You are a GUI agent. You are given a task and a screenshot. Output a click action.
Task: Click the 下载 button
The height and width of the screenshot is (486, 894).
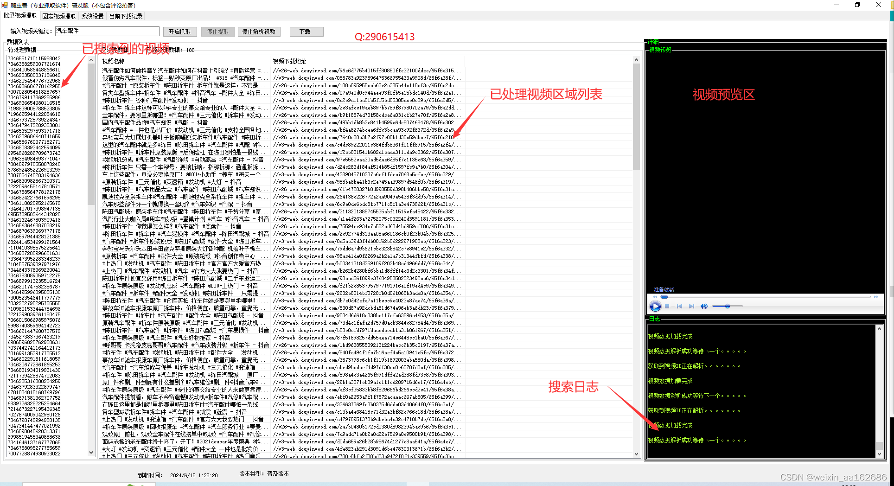point(305,32)
